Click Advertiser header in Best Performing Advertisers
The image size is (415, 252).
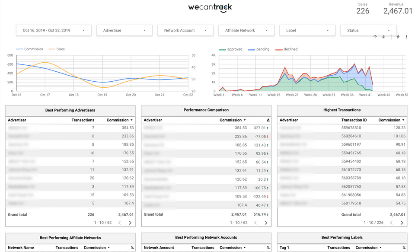(x=17, y=120)
